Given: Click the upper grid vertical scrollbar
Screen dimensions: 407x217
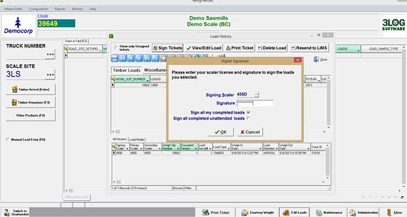Looking at the screenshot, I should coord(329,103).
